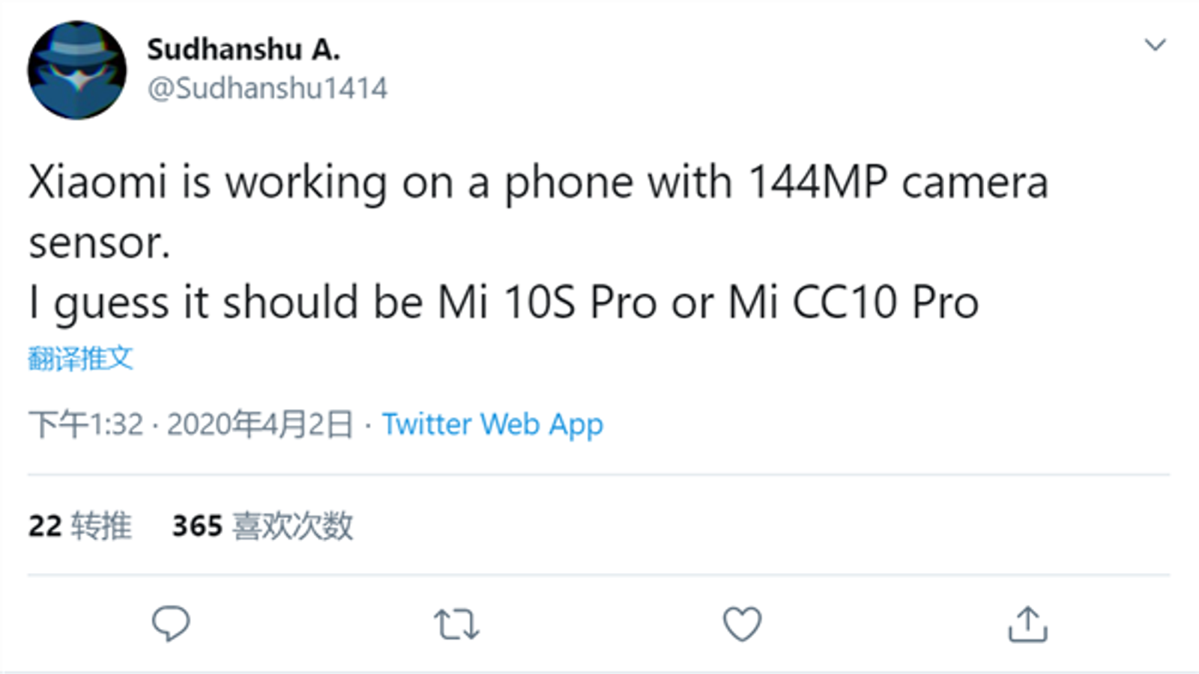Viewport: 1199px width, 674px height.
Task: Click the word sensor in the tweet
Action: pyautogui.click(x=100, y=243)
